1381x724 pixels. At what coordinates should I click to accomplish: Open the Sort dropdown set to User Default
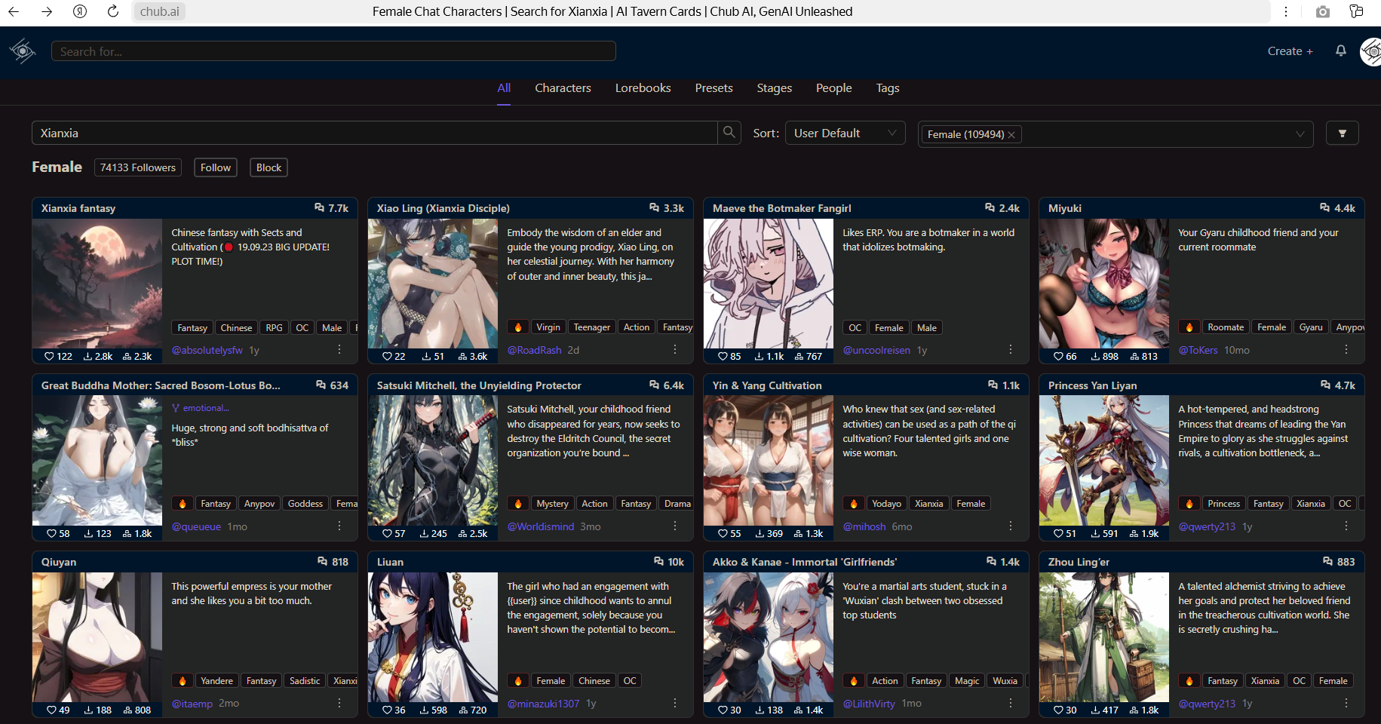[x=845, y=133]
